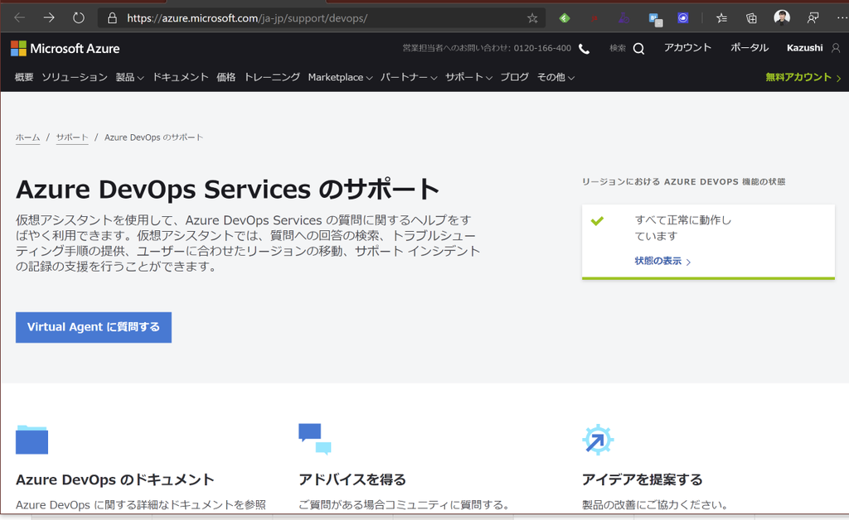The height and width of the screenshot is (520, 849).
Task: Click the Virtual Agent に質問する button
Action: click(x=94, y=327)
